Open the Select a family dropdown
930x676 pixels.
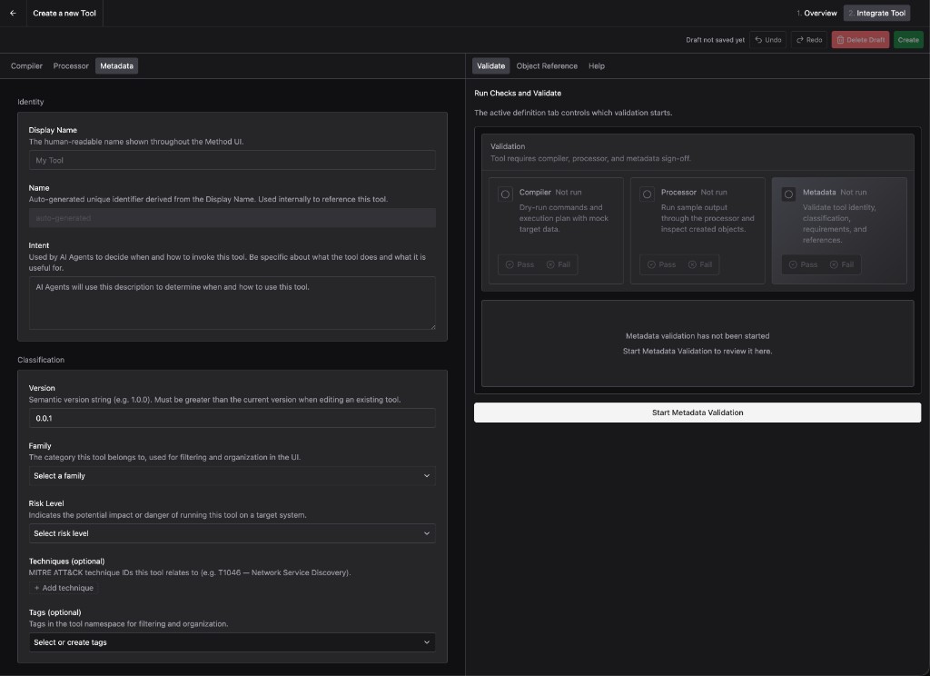(x=232, y=476)
